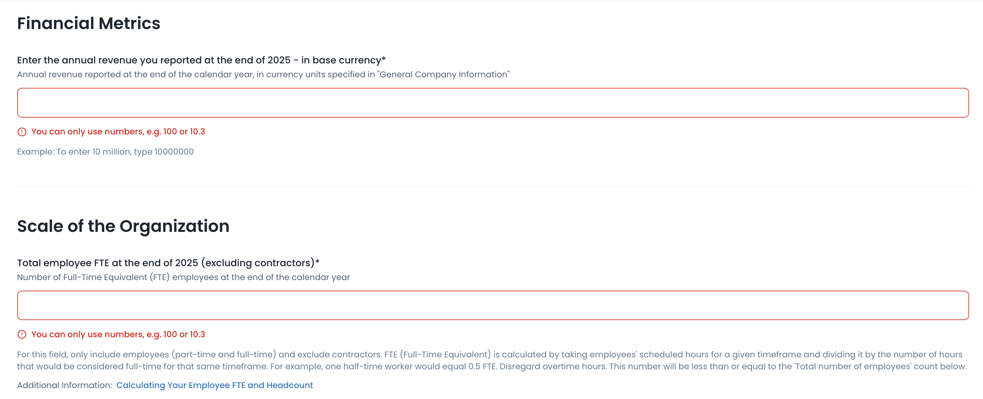Click the error icon below the FTE field
Viewport: 983px width, 399px height.
pyautogui.click(x=22, y=335)
